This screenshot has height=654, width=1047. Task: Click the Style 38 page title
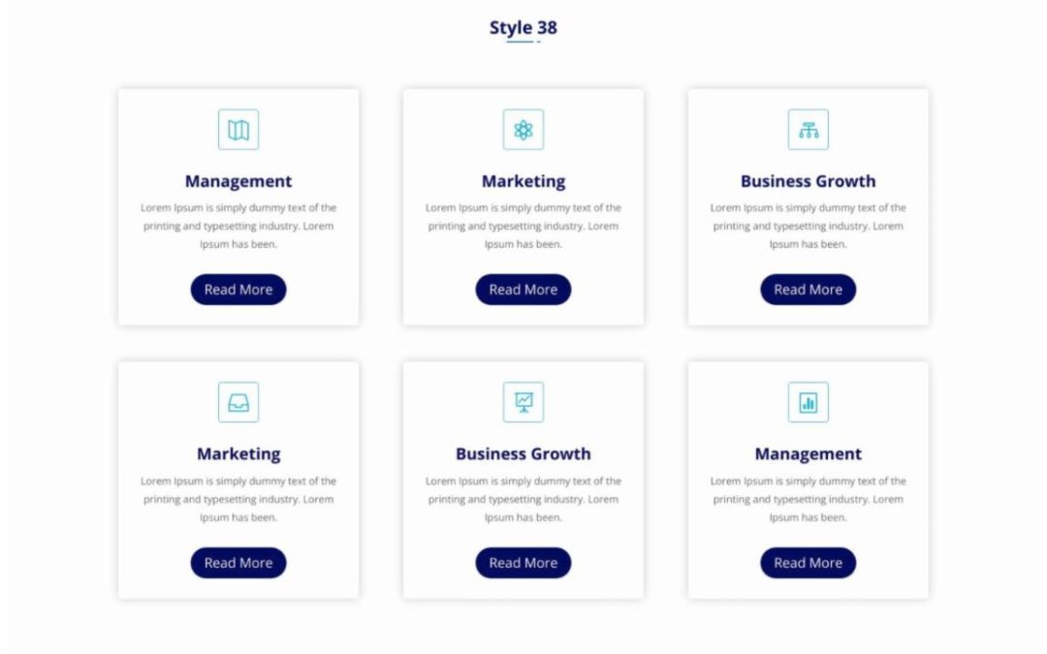(523, 28)
